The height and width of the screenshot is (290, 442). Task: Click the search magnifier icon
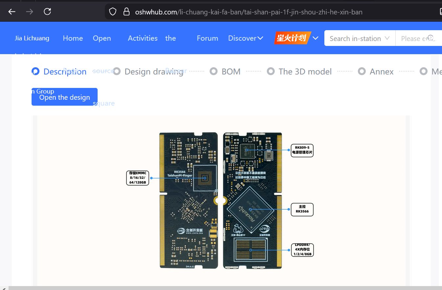(x=430, y=38)
